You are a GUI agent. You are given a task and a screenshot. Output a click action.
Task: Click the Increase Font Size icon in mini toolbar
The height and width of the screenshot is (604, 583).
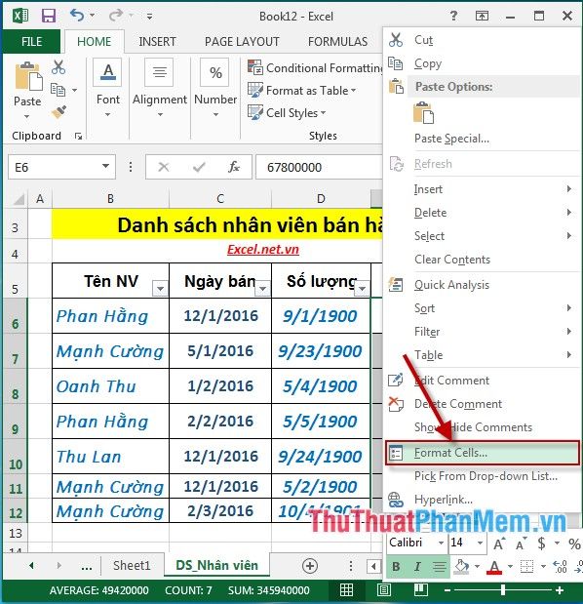point(499,544)
